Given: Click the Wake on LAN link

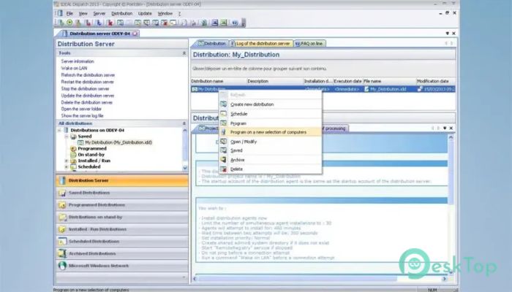Looking at the screenshot, I should click(74, 68).
